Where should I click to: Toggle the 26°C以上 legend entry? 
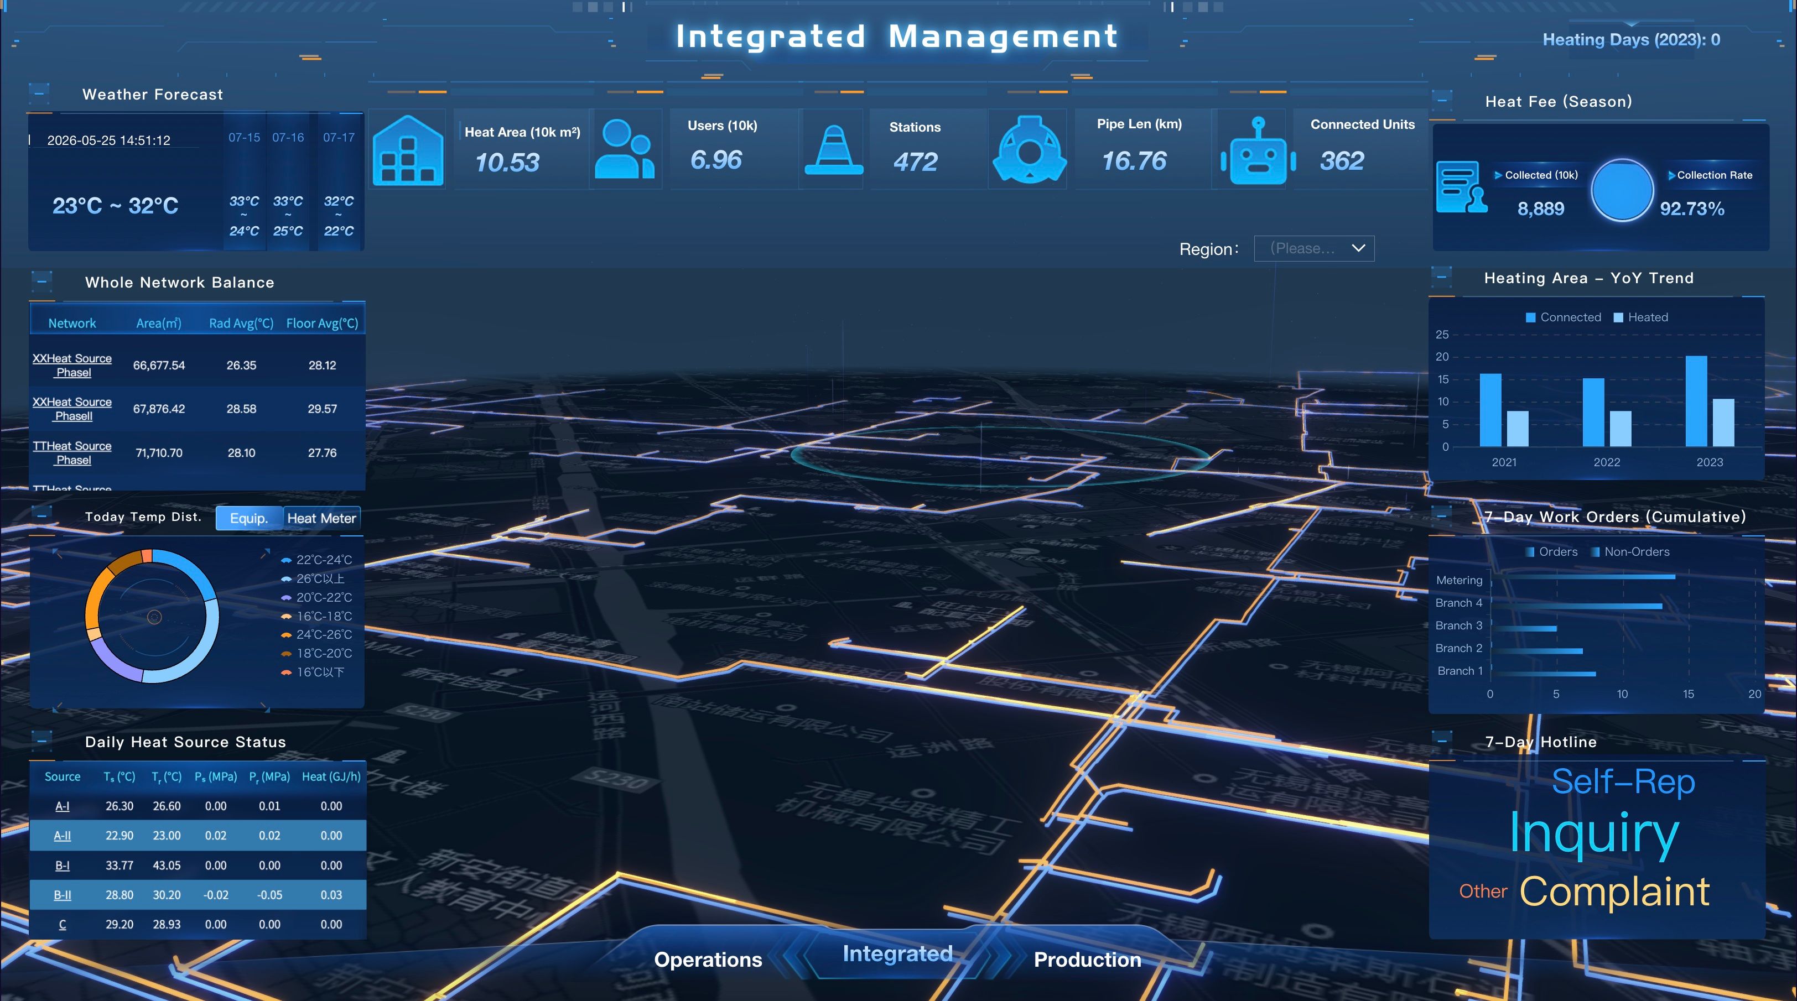pyautogui.click(x=313, y=578)
